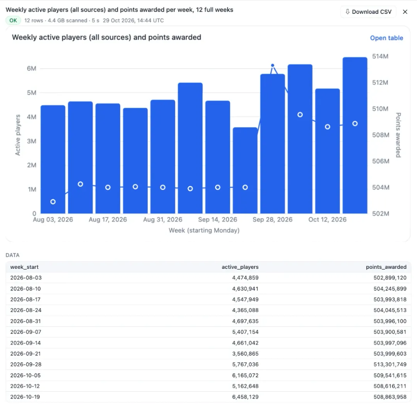The height and width of the screenshot is (404, 417).
Task: Click the Oct 19 points awarded line marker
Action: (355, 124)
